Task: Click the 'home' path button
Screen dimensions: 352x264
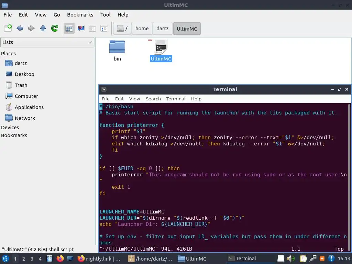Action: coord(142,28)
